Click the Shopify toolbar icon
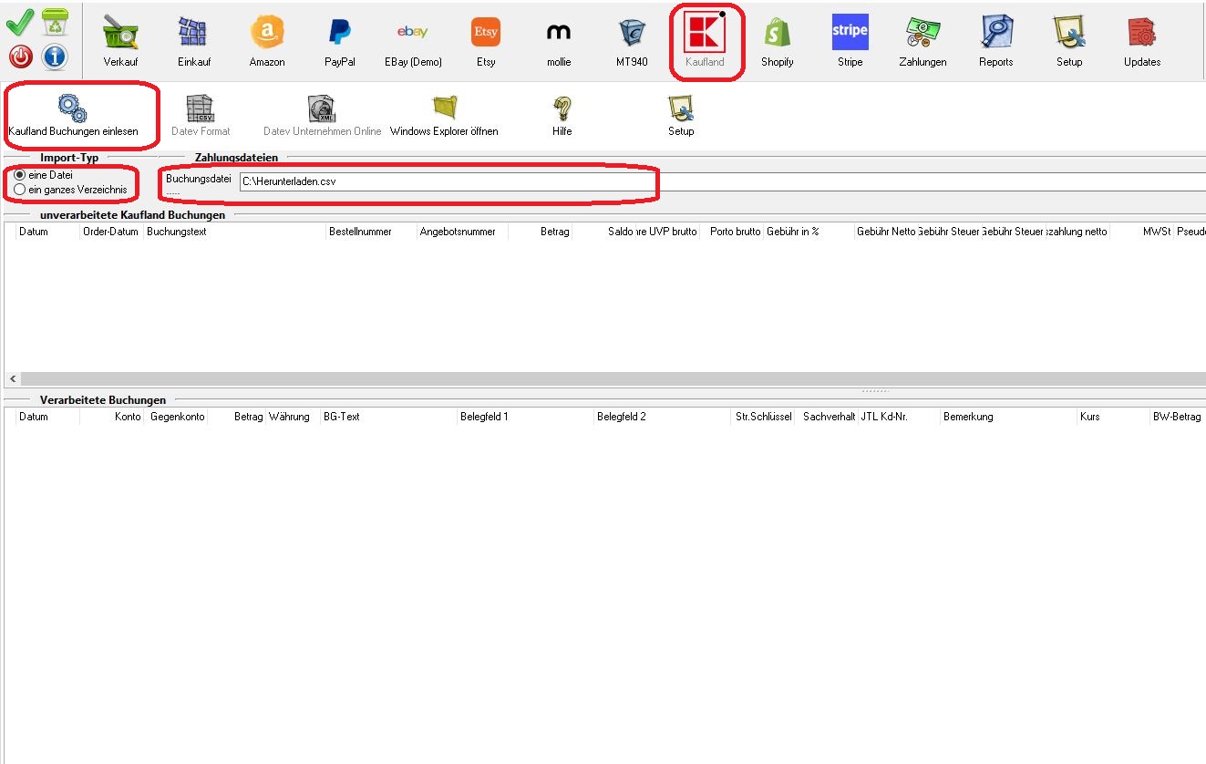 [x=777, y=40]
